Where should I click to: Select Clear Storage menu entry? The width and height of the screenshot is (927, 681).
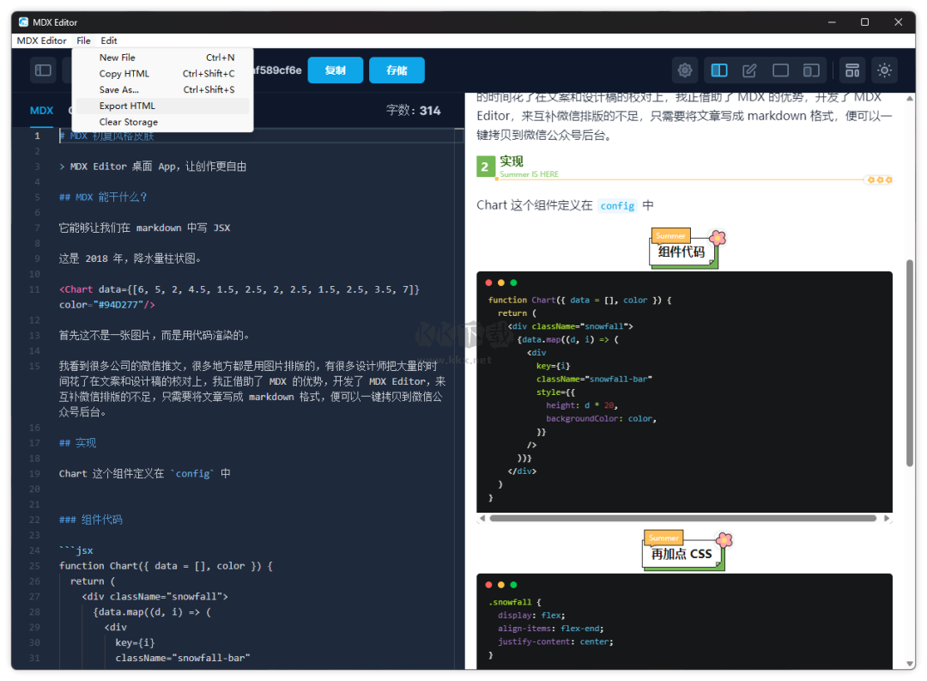(128, 122)
